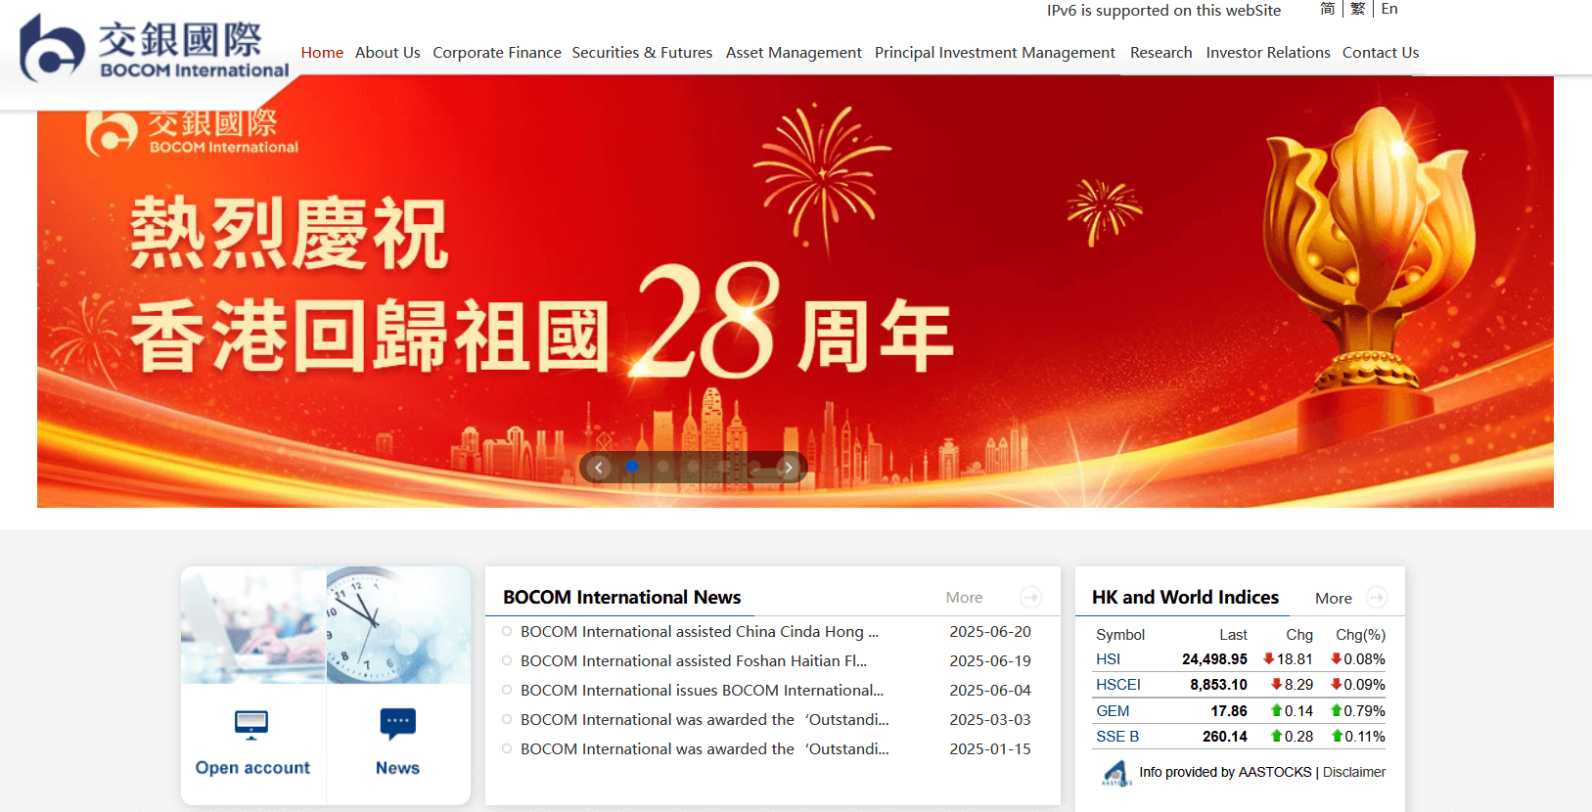Click the HK and World Indices heading
The image size is (1592, 812).
pyautogui.click(x=1185, y=597)
